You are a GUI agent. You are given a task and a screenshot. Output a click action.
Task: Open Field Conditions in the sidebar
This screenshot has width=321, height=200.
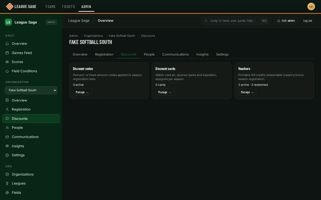tap(31, 71)
